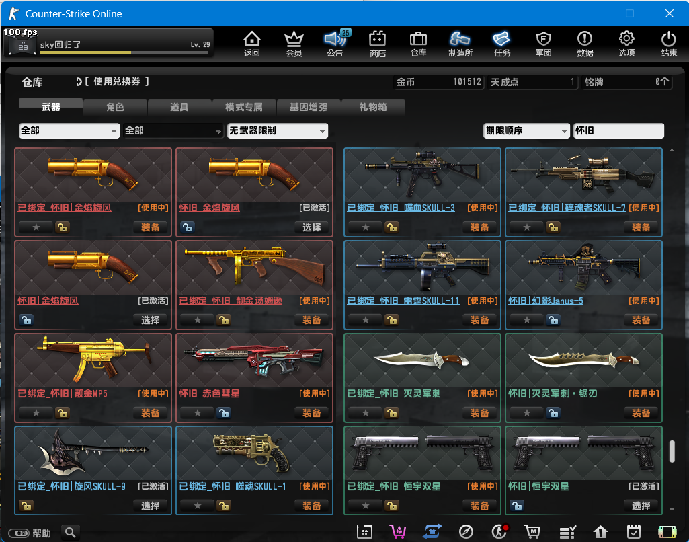Switch to the 模式专属 tab
The width and height of the screenshot is (689, 542).
[x=244, y=107]
